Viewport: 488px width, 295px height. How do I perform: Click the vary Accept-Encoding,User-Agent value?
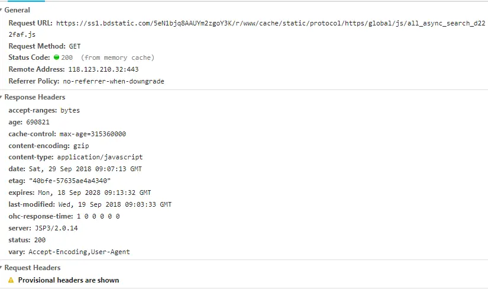click(79, 252)
